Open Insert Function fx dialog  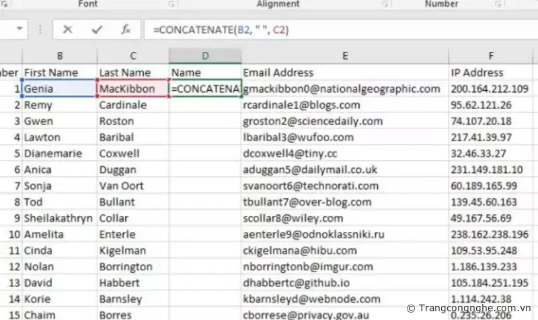(126, 30)
